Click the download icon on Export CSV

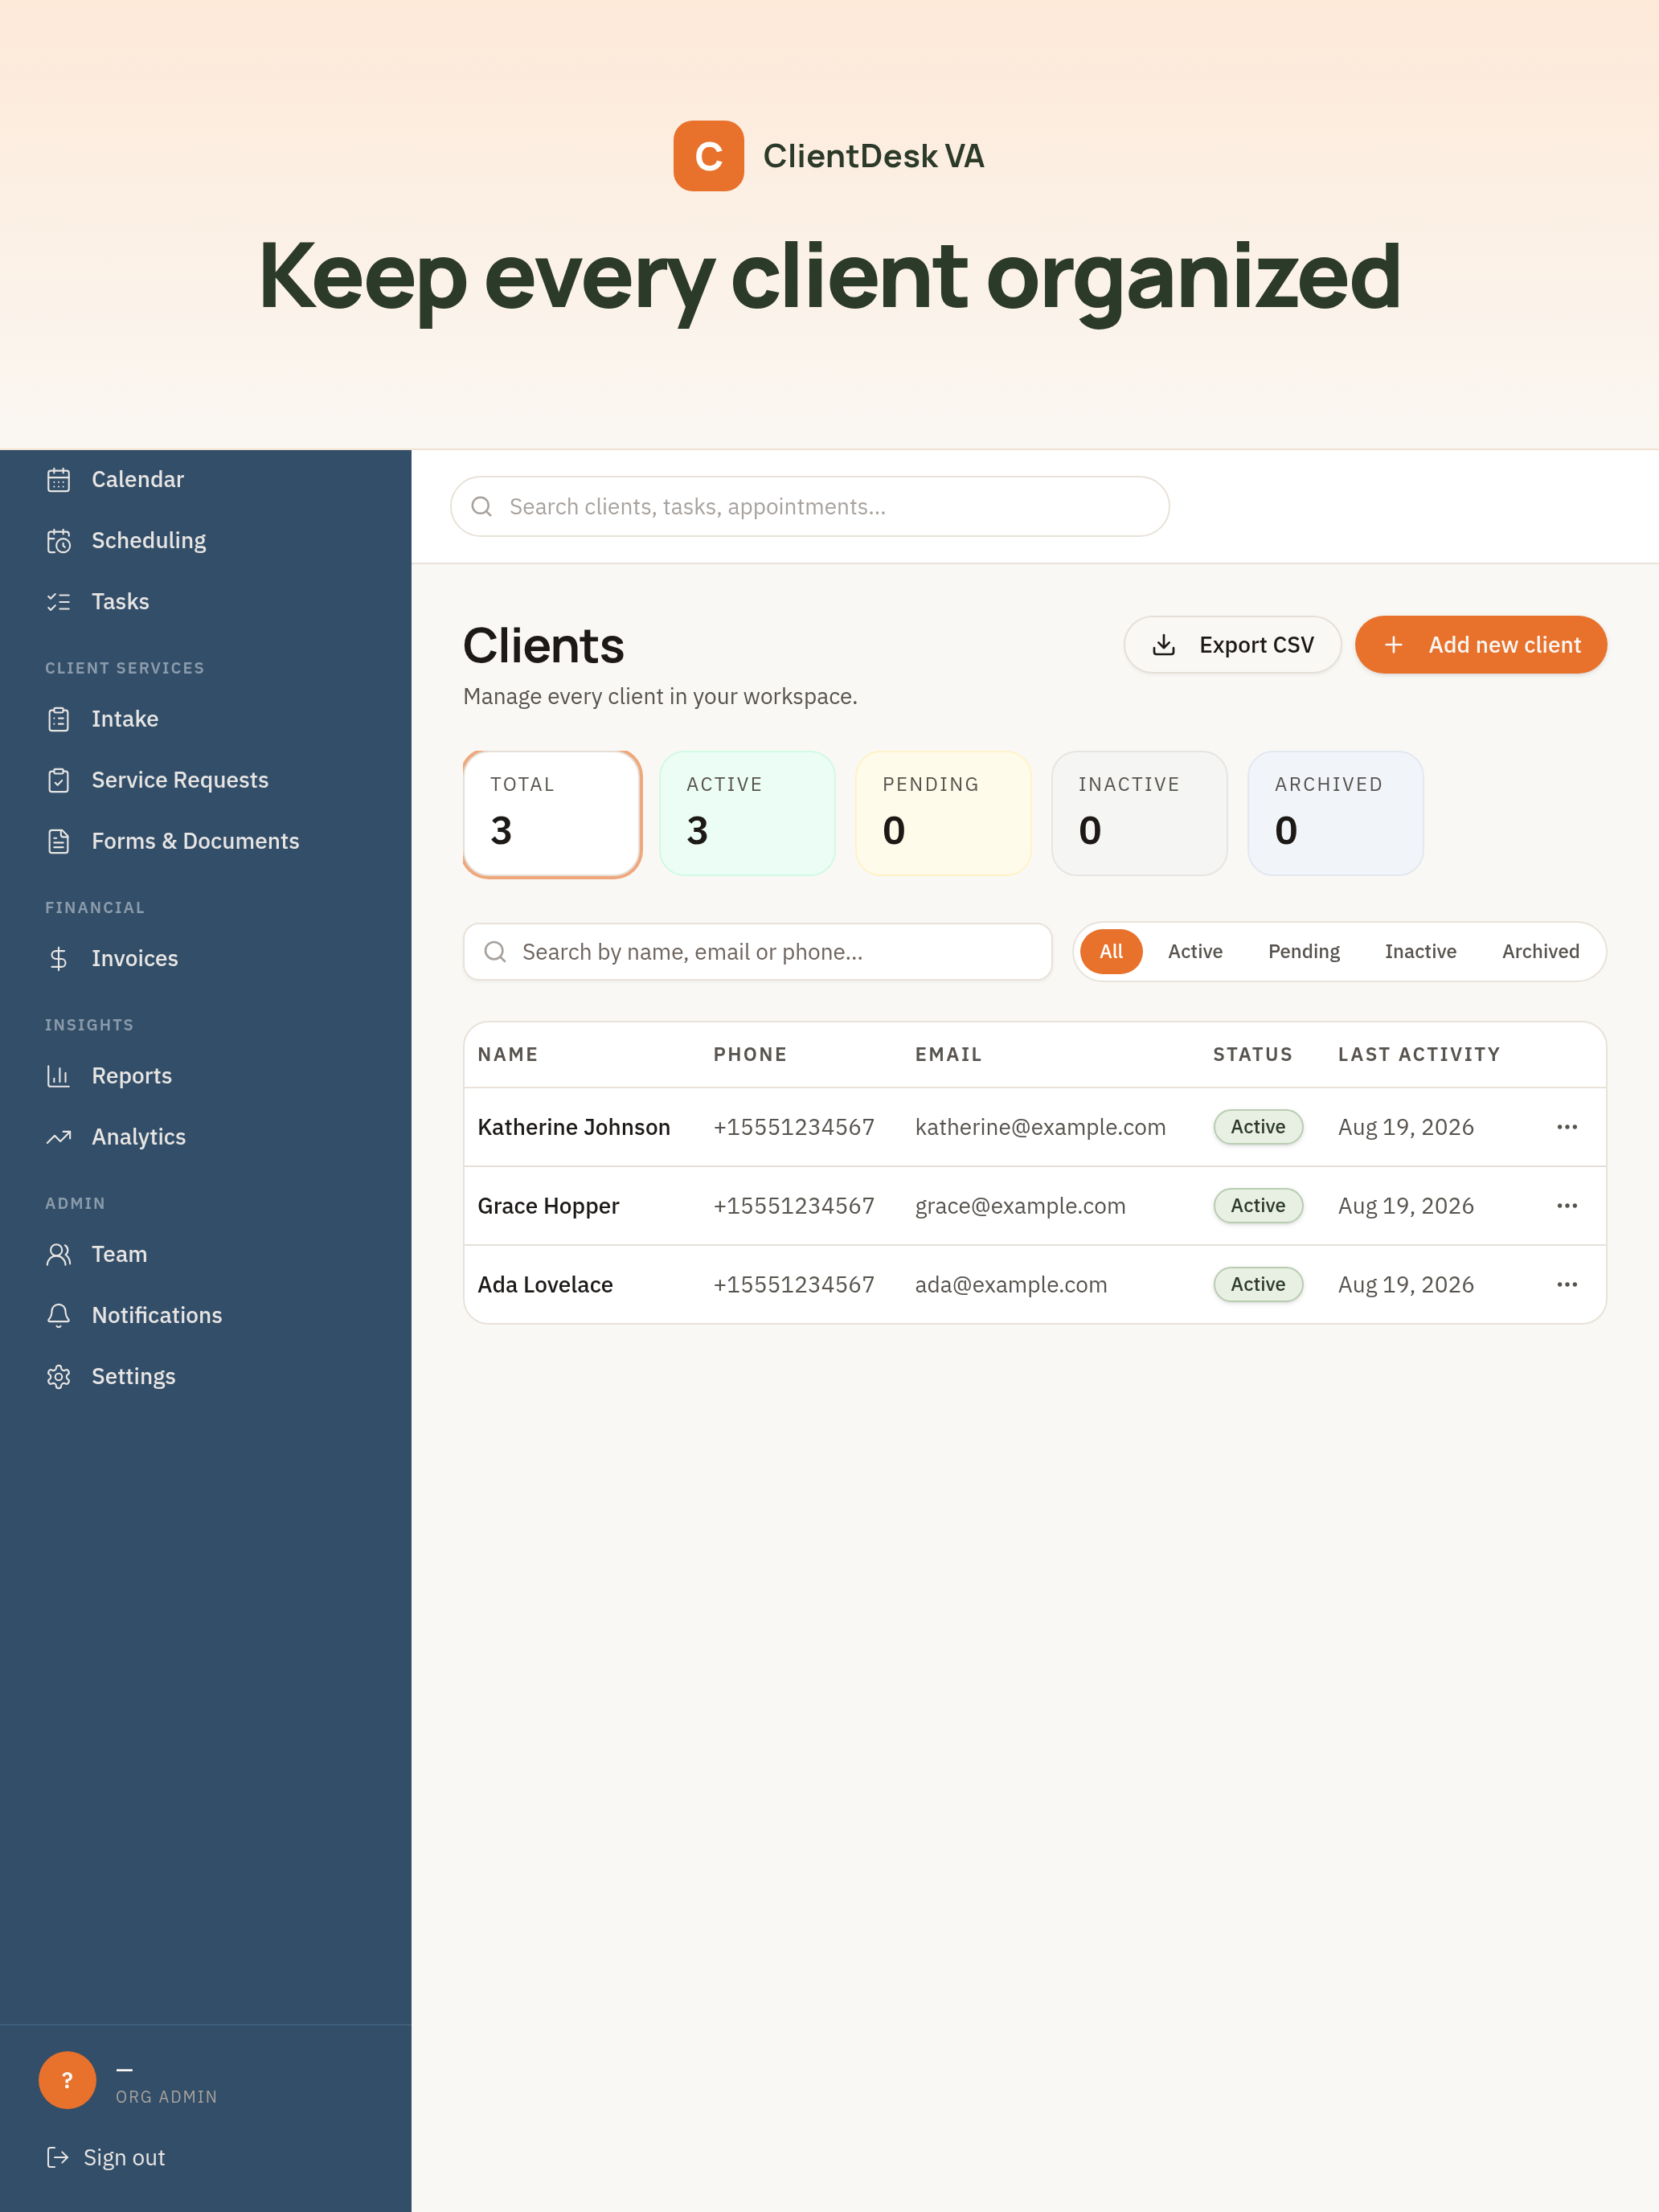pyautogui.click(x=1163, y=645)
